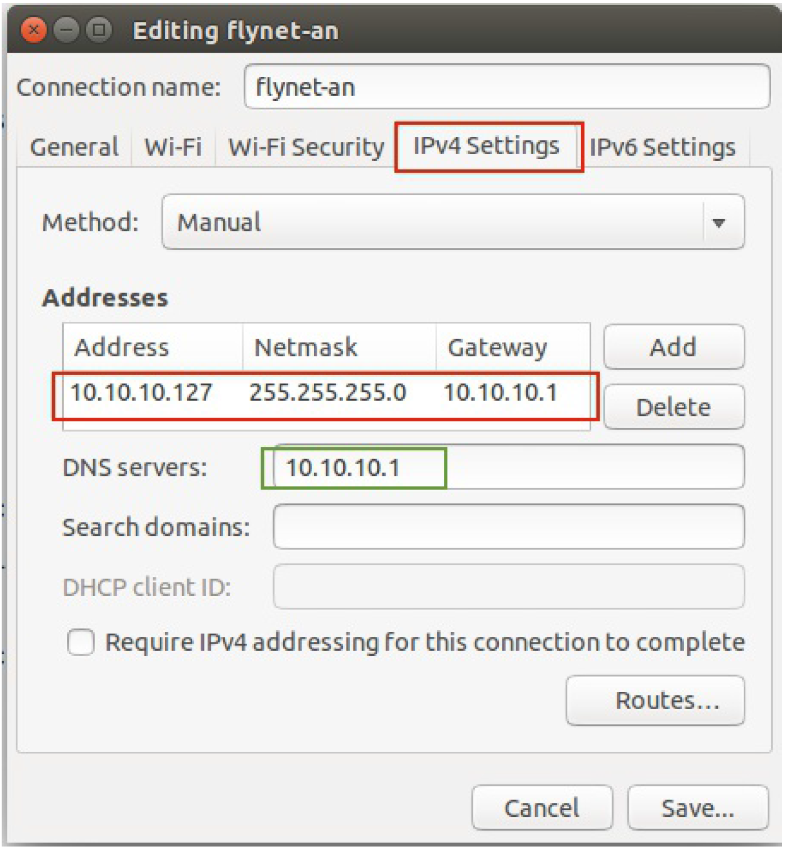Open the Wi-Fi tab
The width and height of the screenshot is (788, 851).
pos(173,147)
